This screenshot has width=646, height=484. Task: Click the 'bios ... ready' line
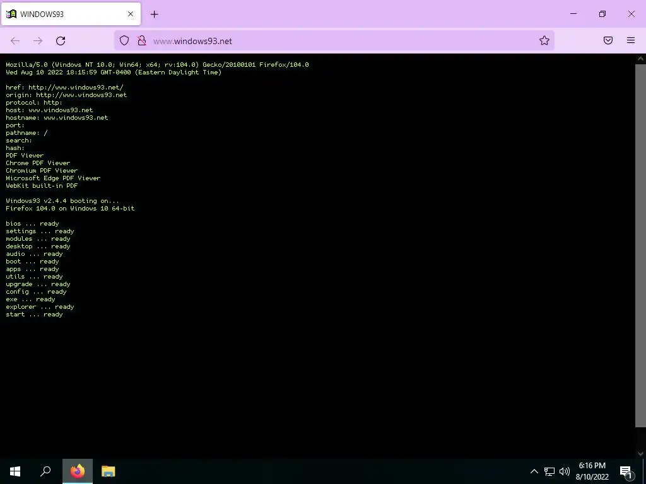coord(33,224)
